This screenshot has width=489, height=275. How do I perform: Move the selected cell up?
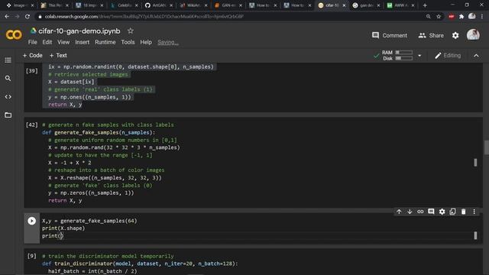pos(399,212)
